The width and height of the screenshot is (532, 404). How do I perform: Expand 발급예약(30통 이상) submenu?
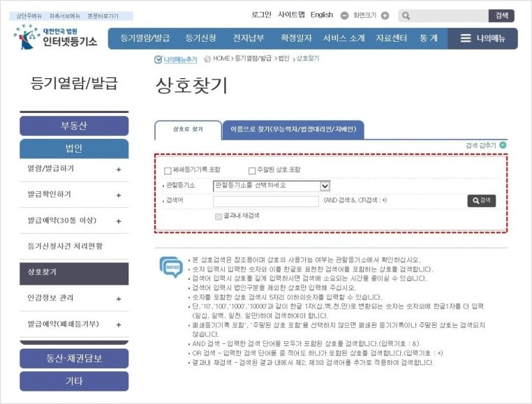pos(119,221)
